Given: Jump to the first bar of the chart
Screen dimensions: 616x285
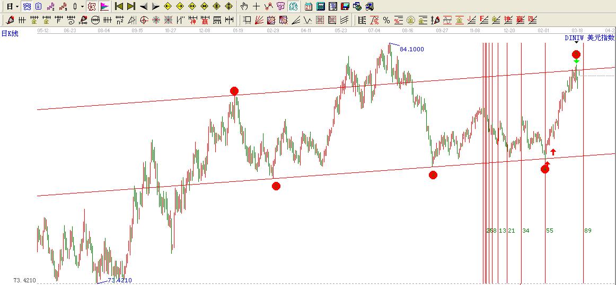Looking at the screenshot, I should coord(119,6).
